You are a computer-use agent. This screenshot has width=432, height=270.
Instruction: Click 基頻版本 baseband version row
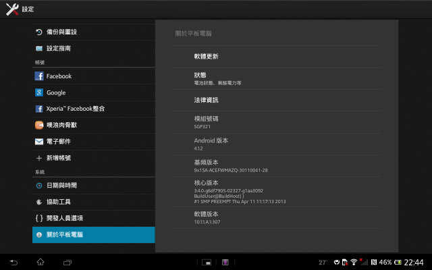(277, 166)
